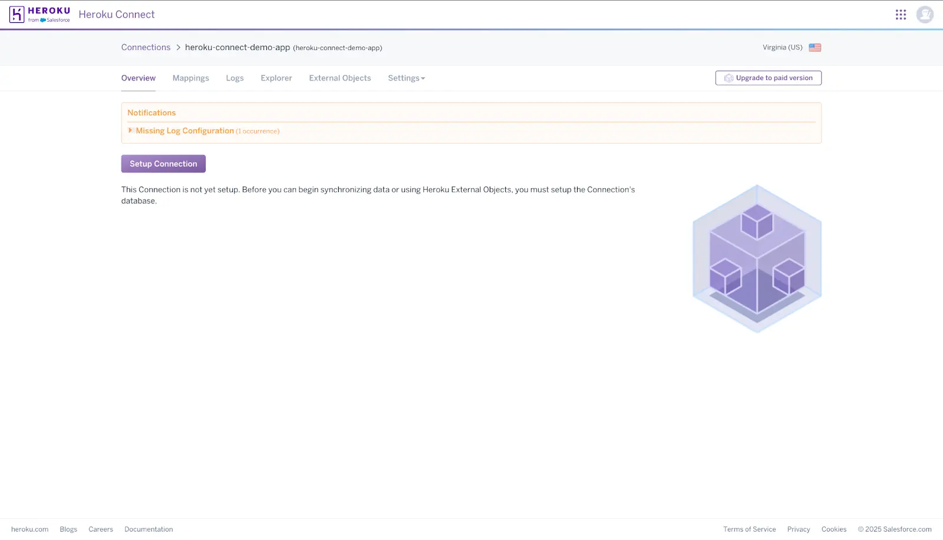Viewport: 943px width, 540px height.
Task: Open the Explorer tab
Action: tap(276, 78)
